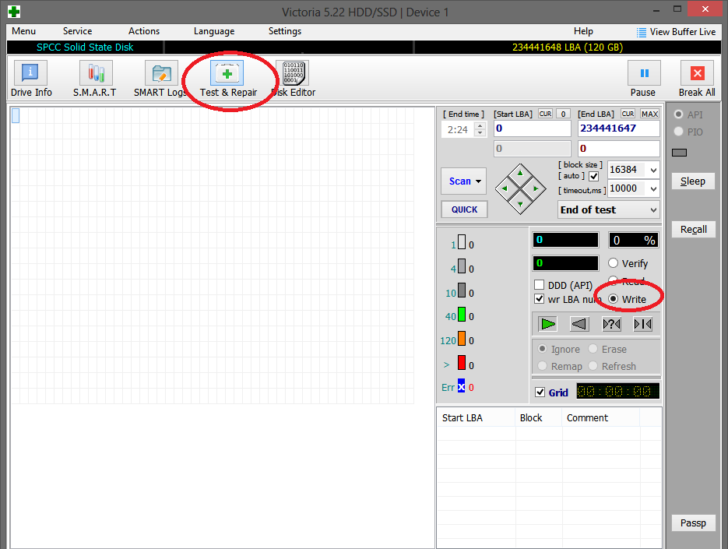
Task: Click MAX button next to End LBA
Action: 649,114
